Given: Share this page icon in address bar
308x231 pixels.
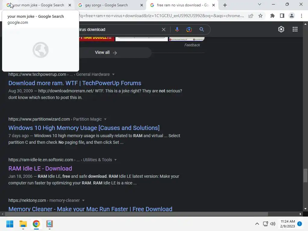Looking at the screenshot, I should tap(251, 16).
